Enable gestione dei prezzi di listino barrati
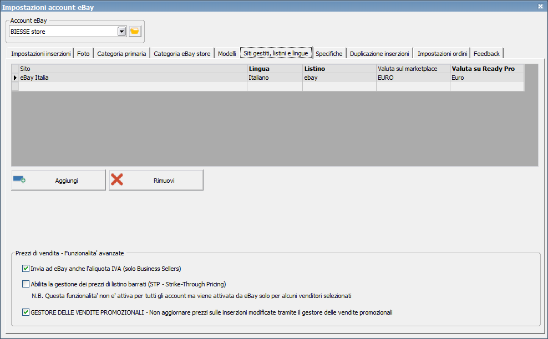548x339 pixels. point(26,284)
